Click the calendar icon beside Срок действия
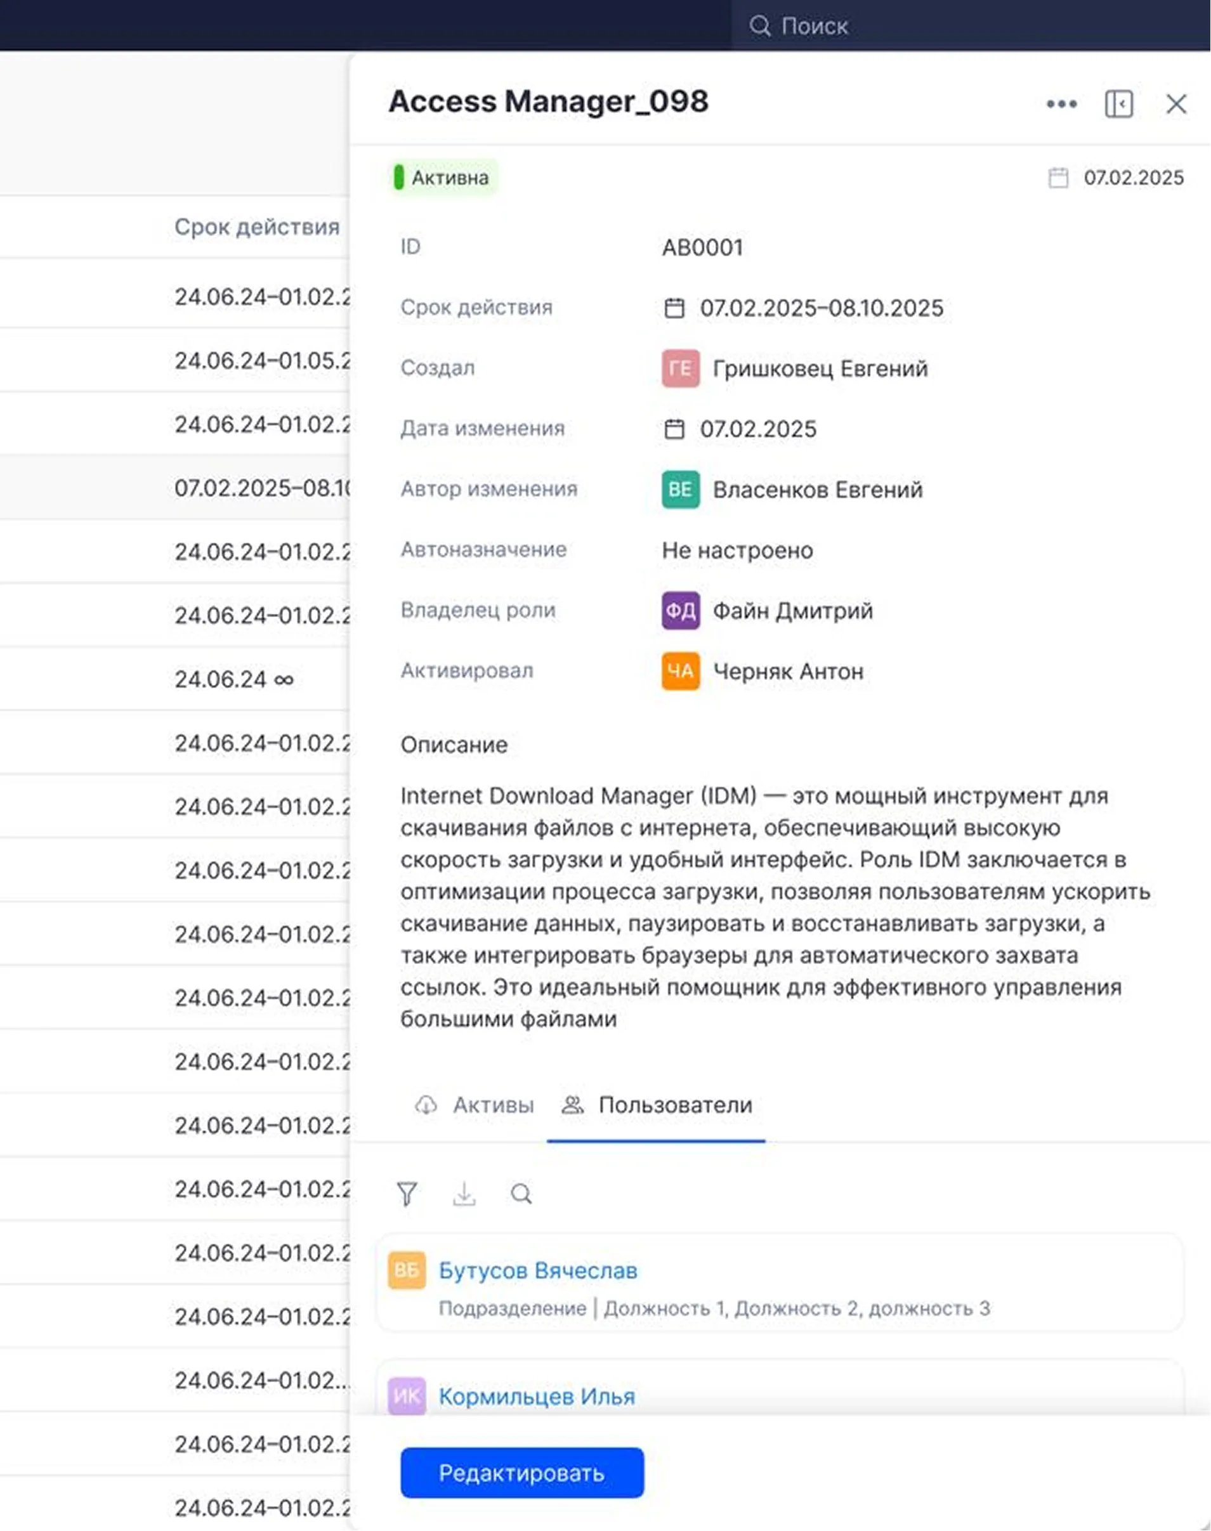This screenshot has width=1211, height=1531. (675, 308)
